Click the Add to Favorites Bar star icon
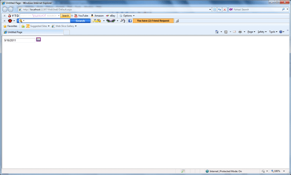Screen dimensions: 291x175 point(23,26)
